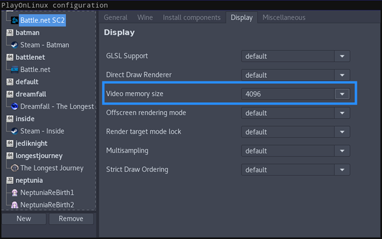
Task: Open the Install components tab
Action: tap(192, 18)
